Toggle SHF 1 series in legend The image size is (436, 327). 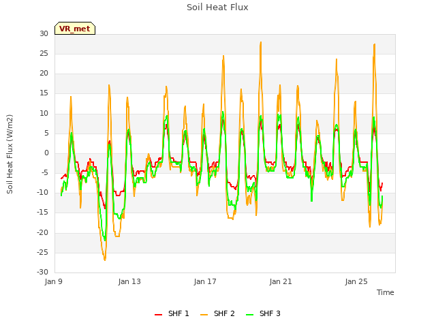(172, 313)
